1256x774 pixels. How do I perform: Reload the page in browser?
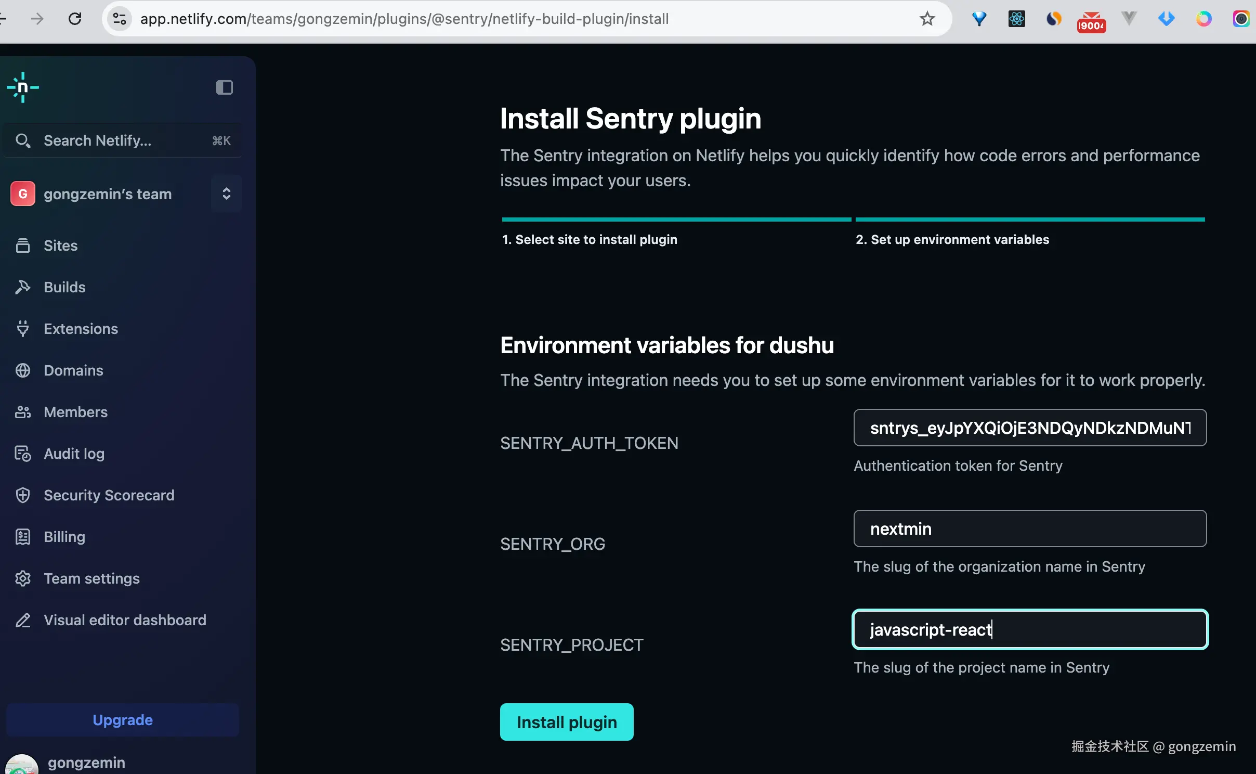pos(75,19)
